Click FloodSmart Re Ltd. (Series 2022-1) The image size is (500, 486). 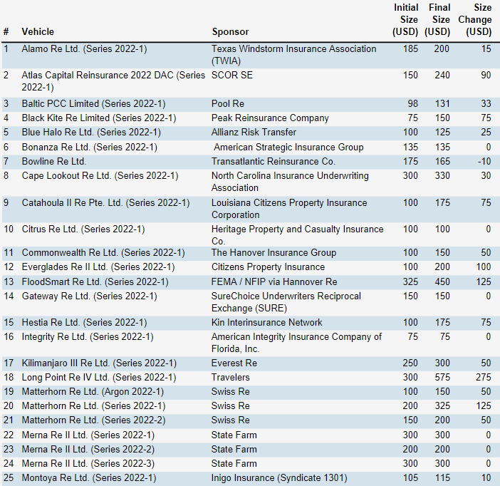pos(95,281)
